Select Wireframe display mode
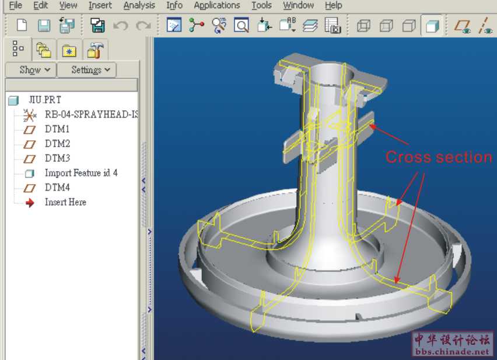Screen dimensions: 497x360 click(363, 26)
